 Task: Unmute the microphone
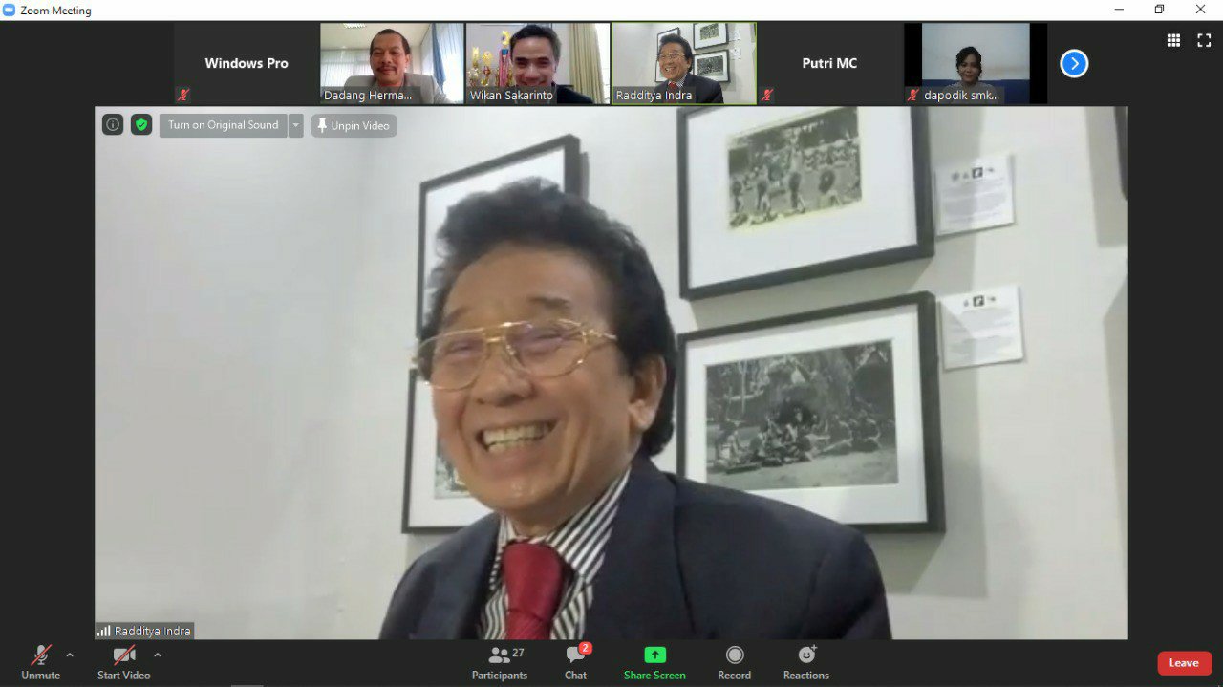[40, 662]
